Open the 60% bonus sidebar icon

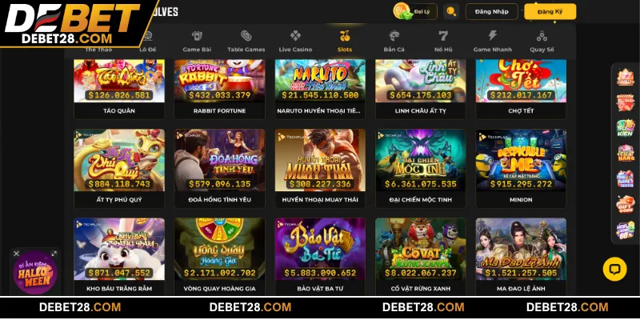[626, 230]
